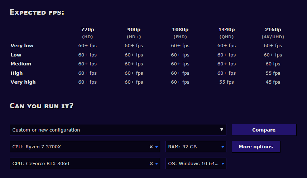Click the Low row label
The width and height of the screenshot is (307, 178).
(x=16, y=55)
